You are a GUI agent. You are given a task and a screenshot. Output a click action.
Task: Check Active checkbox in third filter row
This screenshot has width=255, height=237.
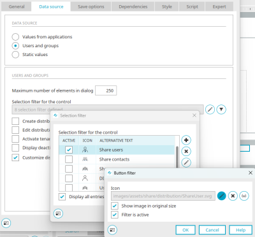(69, 169)
